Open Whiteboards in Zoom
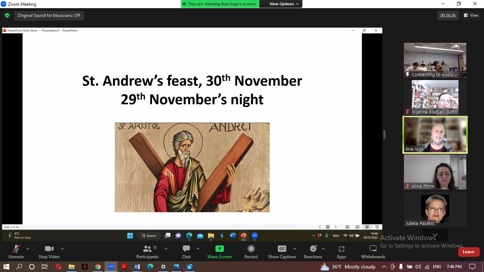 click(373, 252)
